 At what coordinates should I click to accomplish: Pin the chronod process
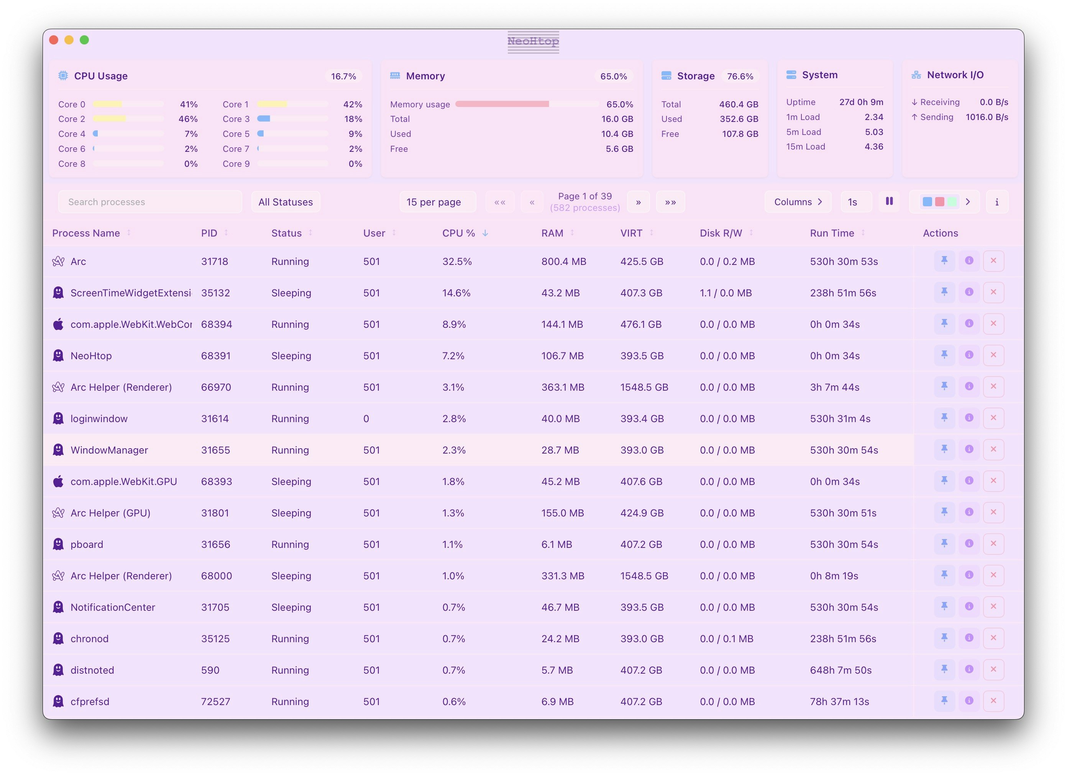(x=944, y=639)
